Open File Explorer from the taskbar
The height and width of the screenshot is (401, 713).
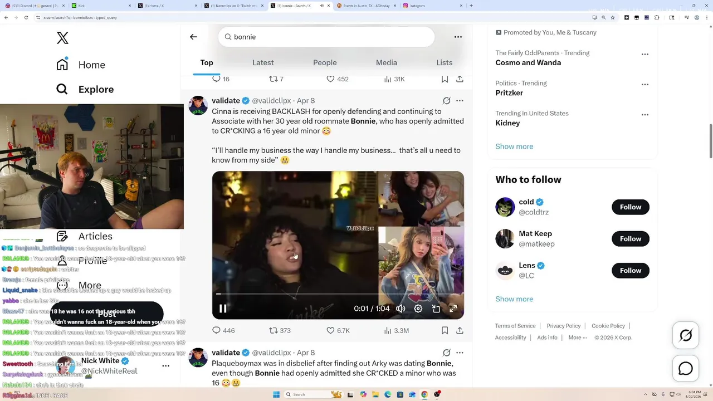[376, 394]
